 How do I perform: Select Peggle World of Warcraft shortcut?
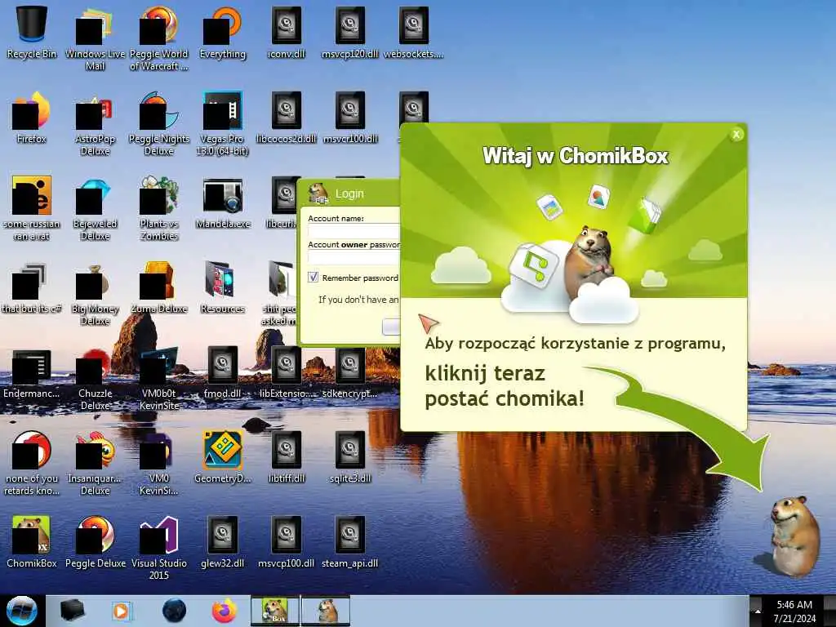[x=159, y=38]
